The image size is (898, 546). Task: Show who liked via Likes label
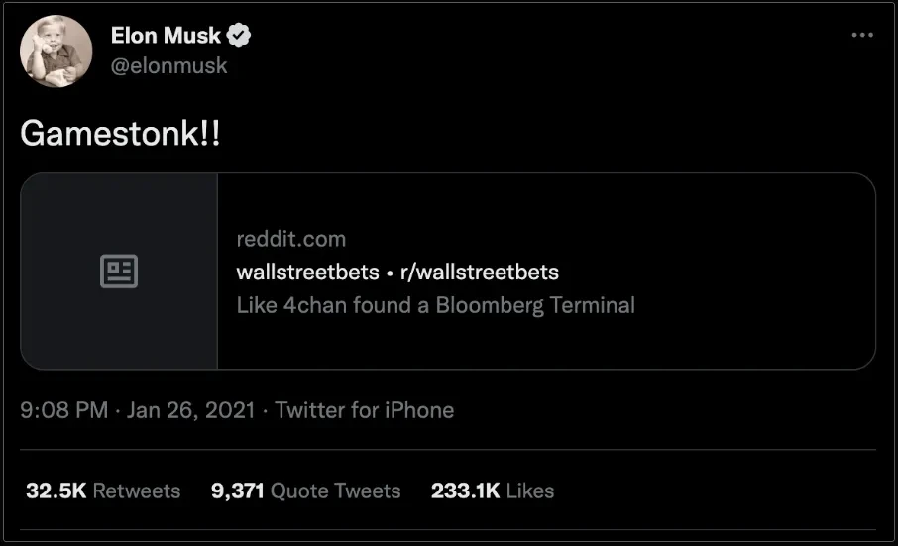click(529, 491)
